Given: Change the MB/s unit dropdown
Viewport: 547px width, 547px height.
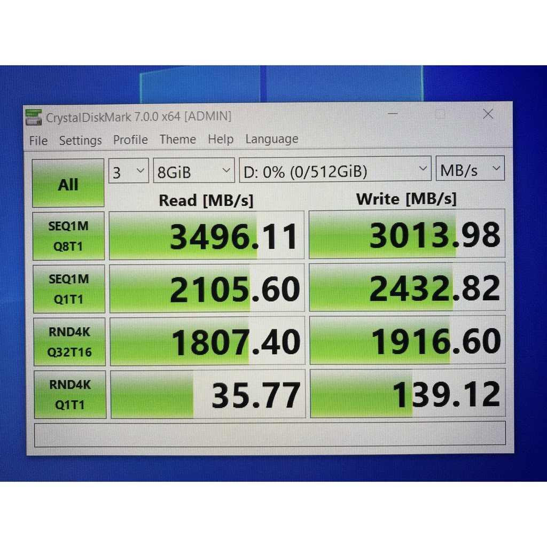Looking at the screenshot, I should 470,170.
